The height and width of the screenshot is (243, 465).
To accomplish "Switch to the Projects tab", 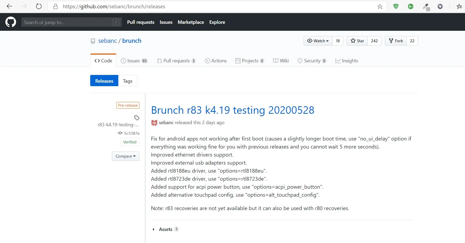I will [250, 61].
